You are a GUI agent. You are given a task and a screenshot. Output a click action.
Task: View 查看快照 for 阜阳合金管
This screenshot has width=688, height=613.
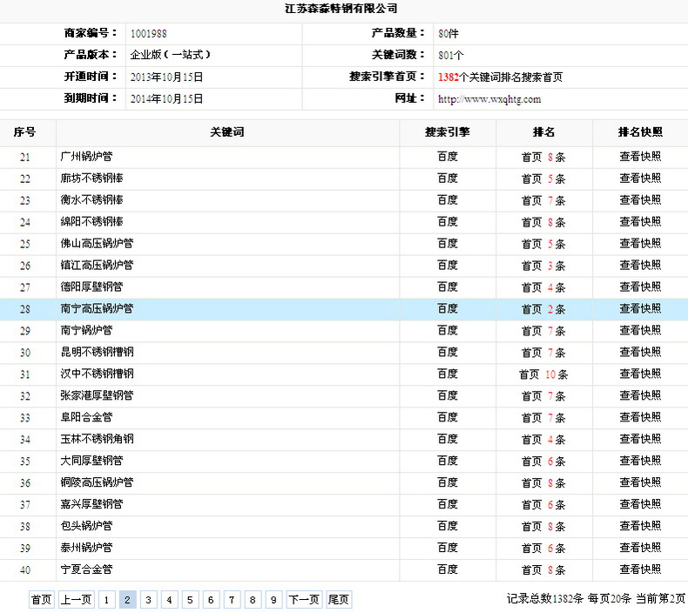pyautogui.click(x=640, y=417)
